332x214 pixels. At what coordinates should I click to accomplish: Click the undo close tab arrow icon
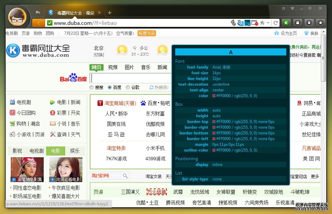tap(38, 12)
